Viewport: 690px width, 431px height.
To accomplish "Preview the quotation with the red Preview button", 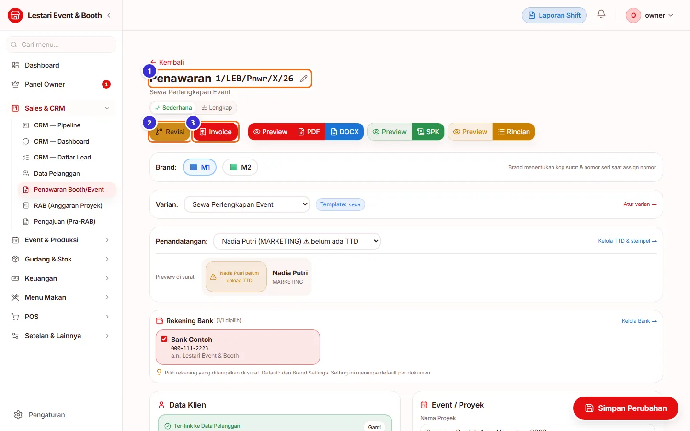I will coord(270,132).
